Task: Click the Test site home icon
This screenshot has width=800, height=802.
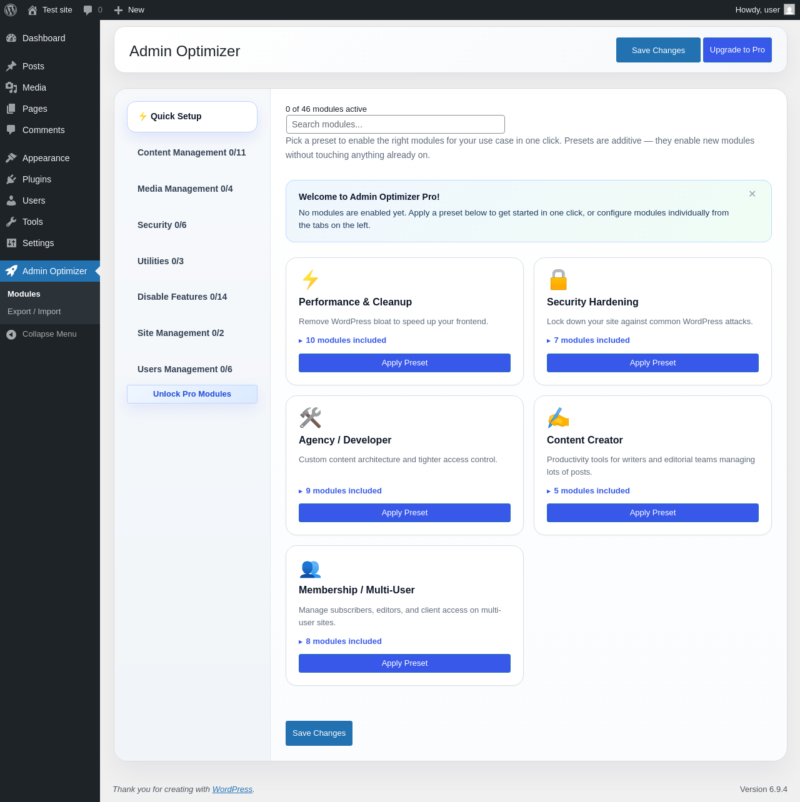Action: (32, 10)
